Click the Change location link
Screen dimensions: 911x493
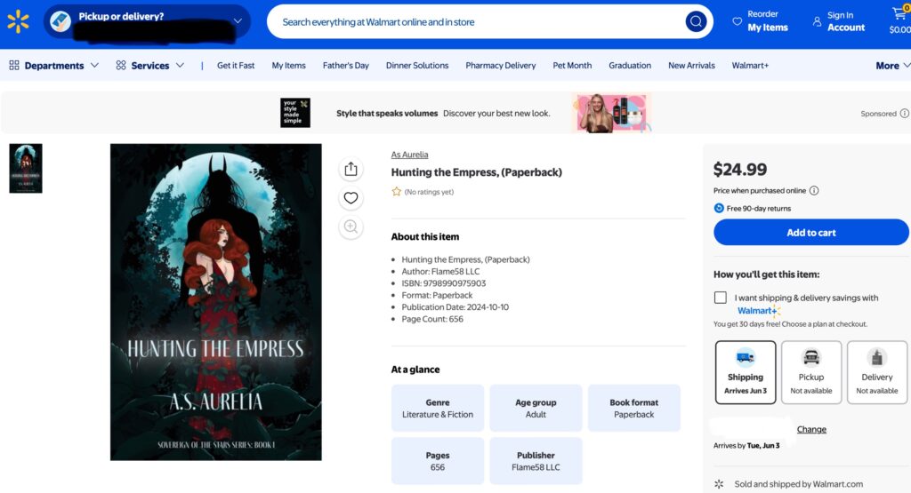pyautogui.click(x=811, y=429)
